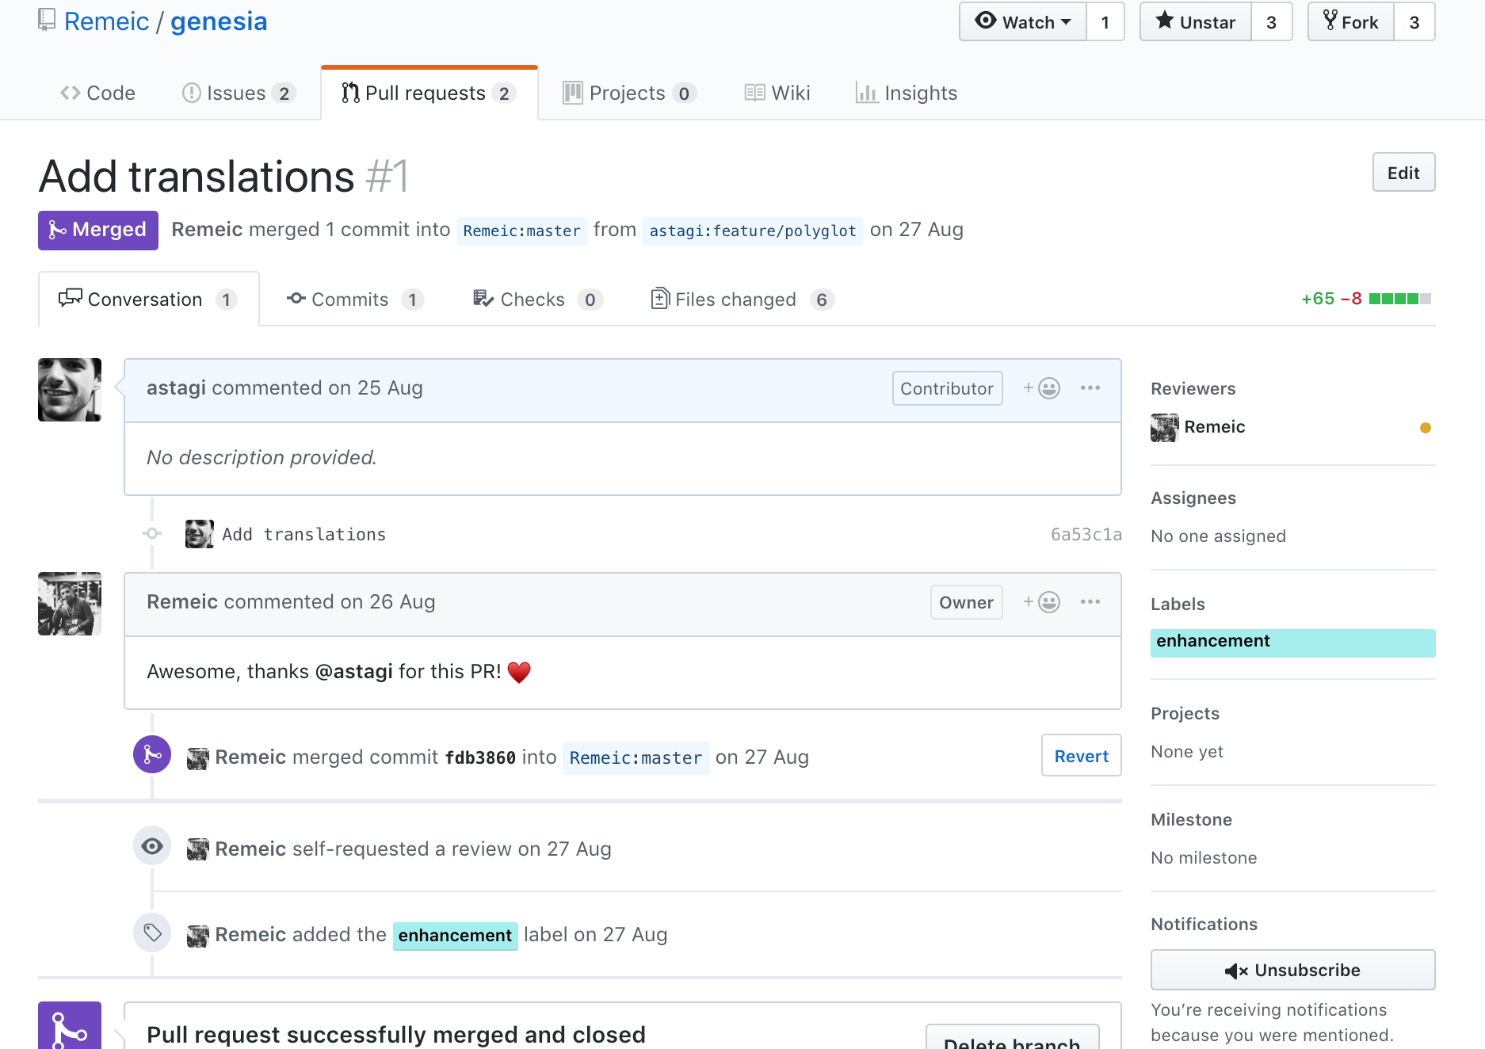The image size is (1485, 1049).
Task: Click the Contributor badge
Action: 948,388
